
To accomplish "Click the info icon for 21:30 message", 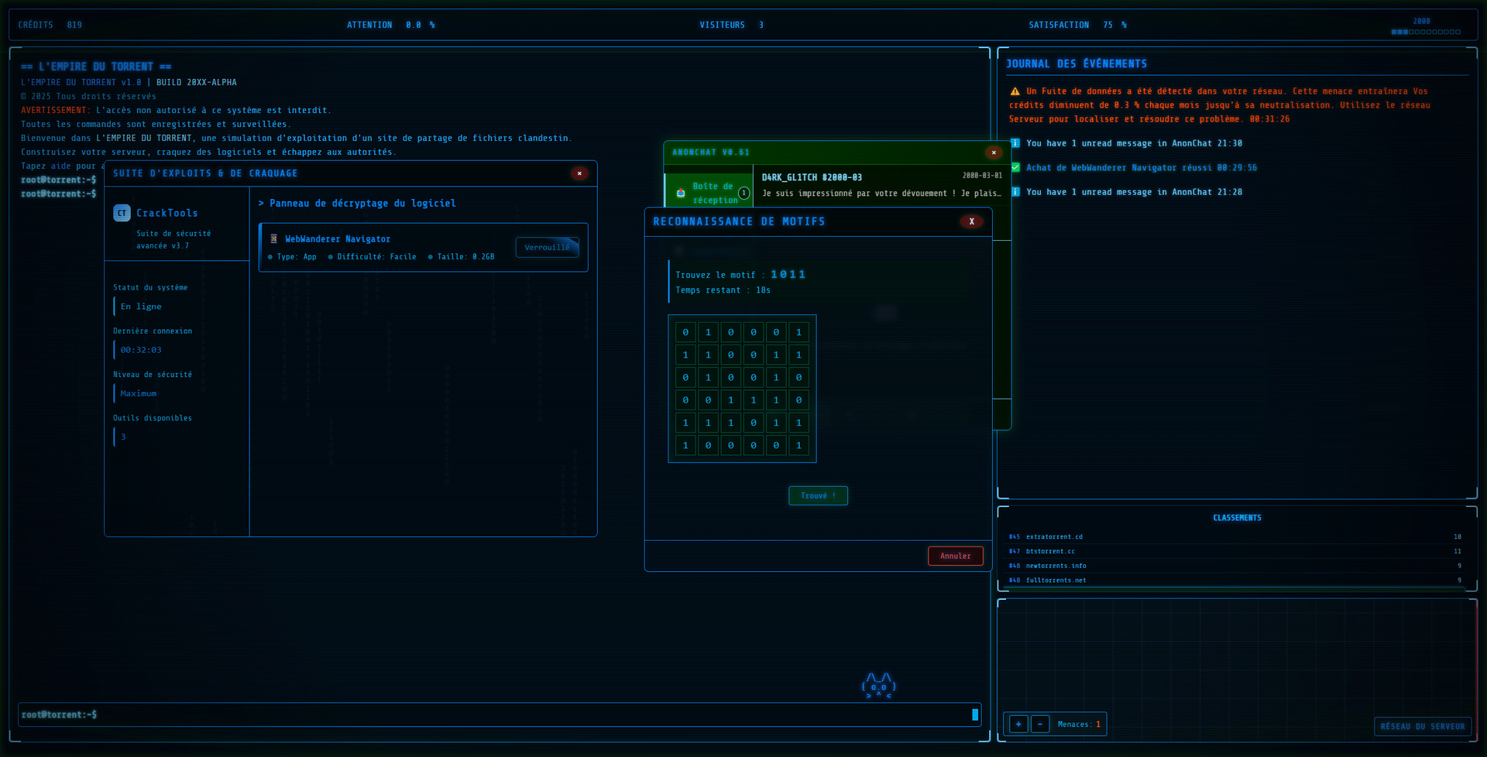I will [x=1015, y=144].
